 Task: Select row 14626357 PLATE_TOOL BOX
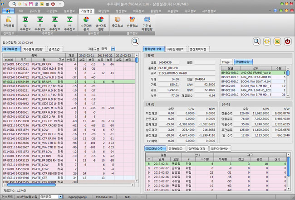coord(69,73)
